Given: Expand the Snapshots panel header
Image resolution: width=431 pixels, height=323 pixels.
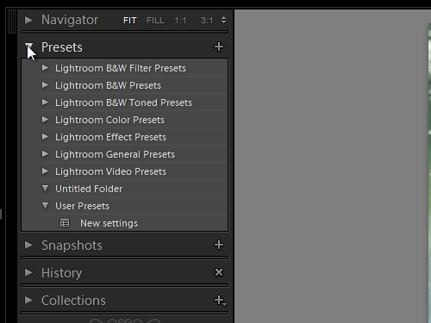Looking at the screenshot, I should 28,245.
